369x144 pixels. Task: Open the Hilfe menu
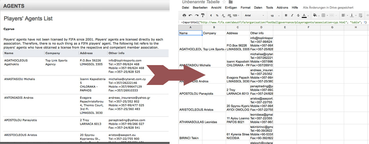coord(295,7)
